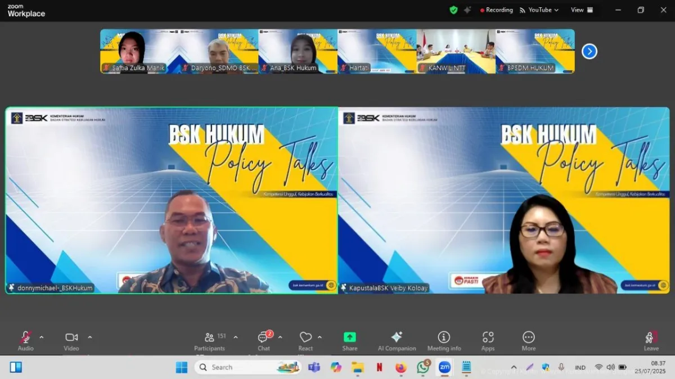Image resolution: width=675 pixels, height=379 pixels.
Task: Switch to the Zoom taskbar icon
Action: (444, 367)
